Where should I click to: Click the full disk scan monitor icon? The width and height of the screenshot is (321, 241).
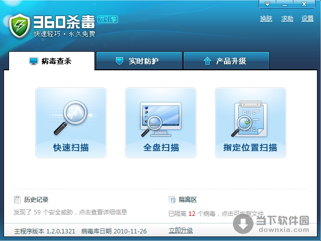(x=161, y=119)
